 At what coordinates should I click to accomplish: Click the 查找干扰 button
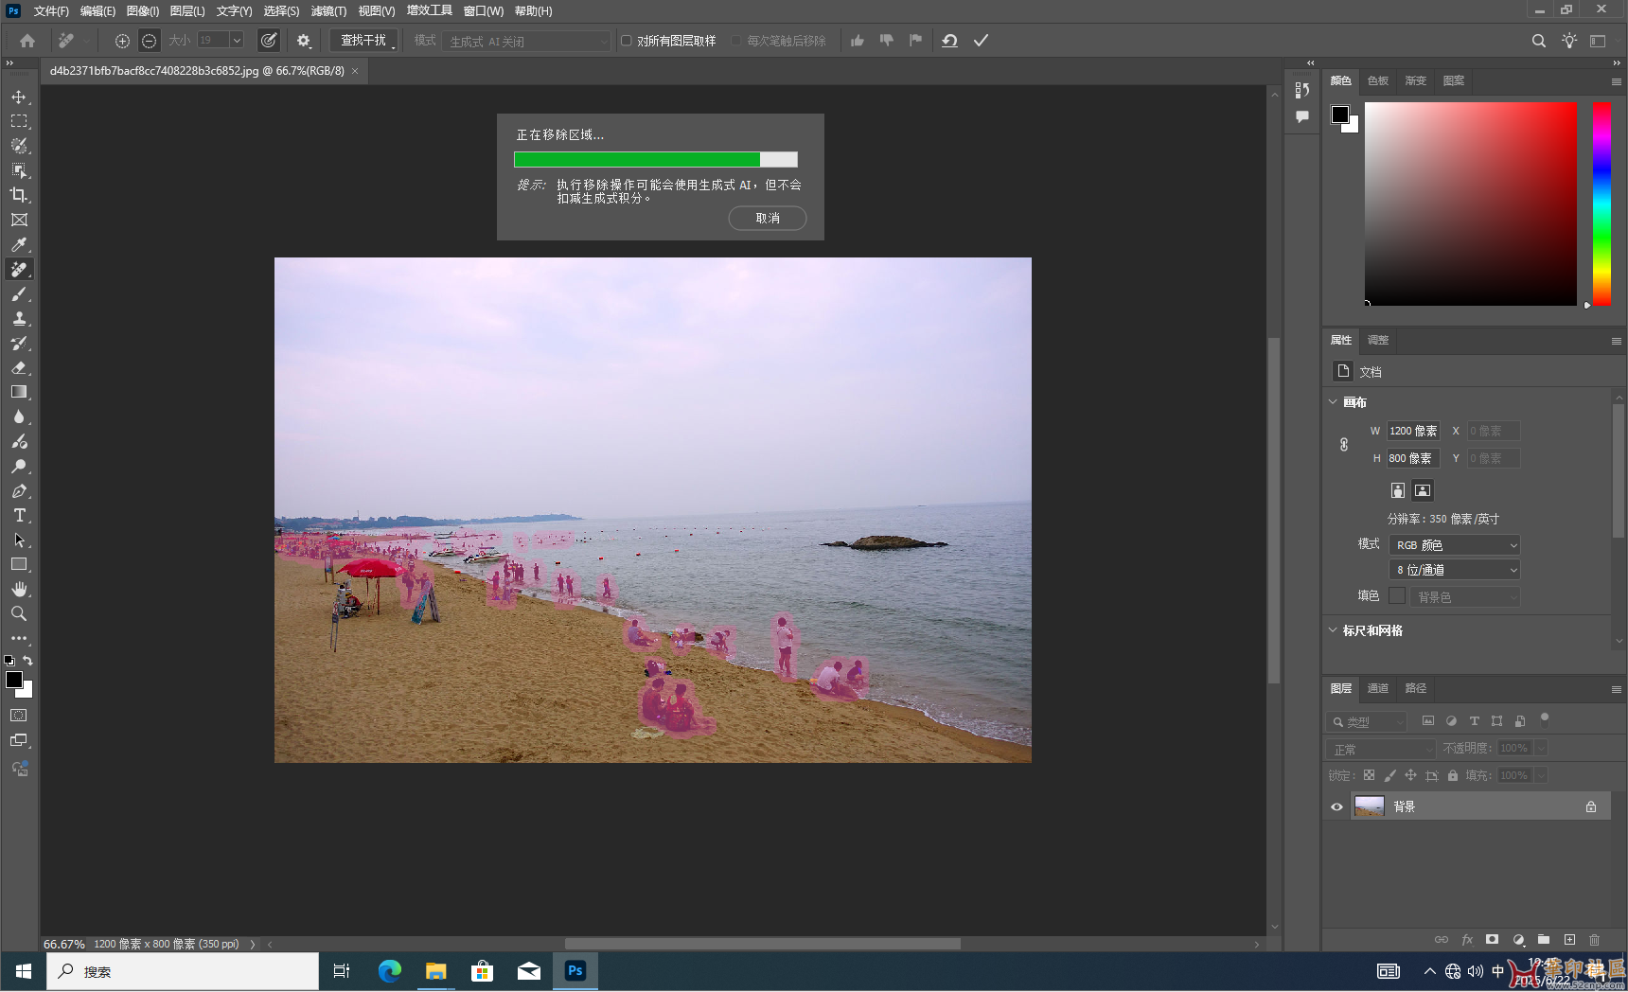click(x=364, y=41)
